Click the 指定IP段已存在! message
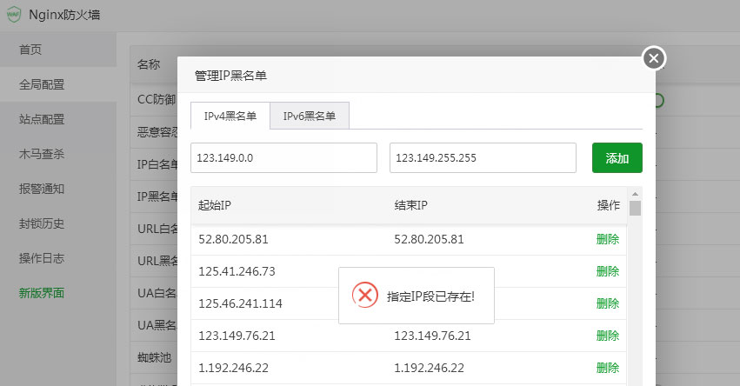The width and height of the screenshot is (740, 386). [x=430, y=296]
